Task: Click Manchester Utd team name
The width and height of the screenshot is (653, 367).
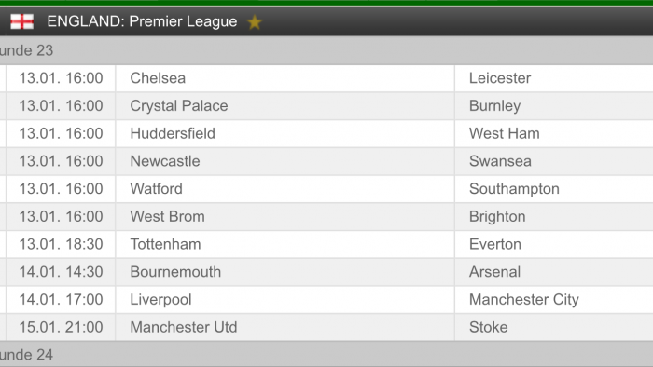Action: click(184, 327)
